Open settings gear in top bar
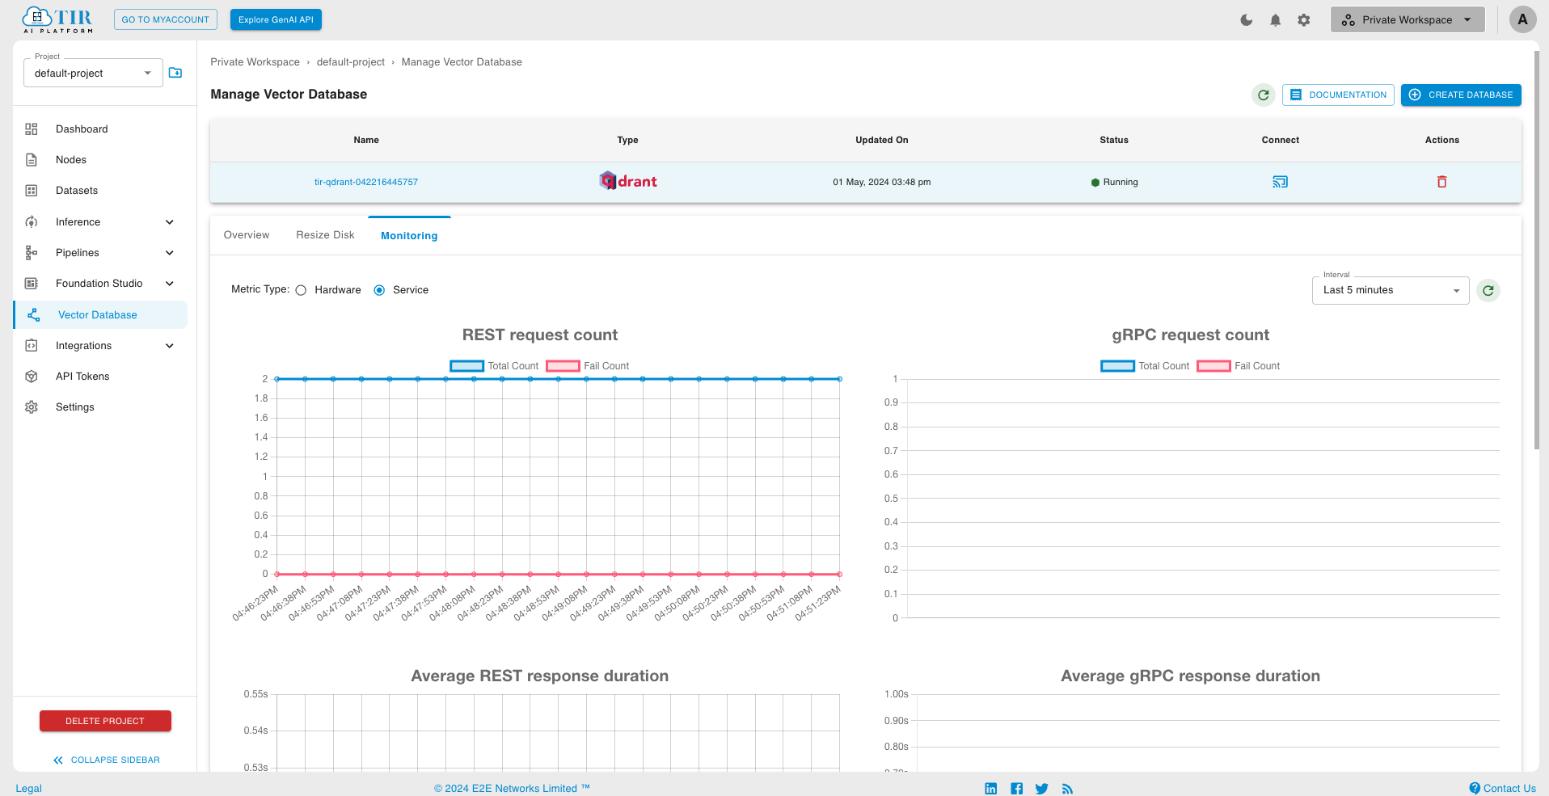The height and width of the screenshot is (796, 1549). point(1304,20)
